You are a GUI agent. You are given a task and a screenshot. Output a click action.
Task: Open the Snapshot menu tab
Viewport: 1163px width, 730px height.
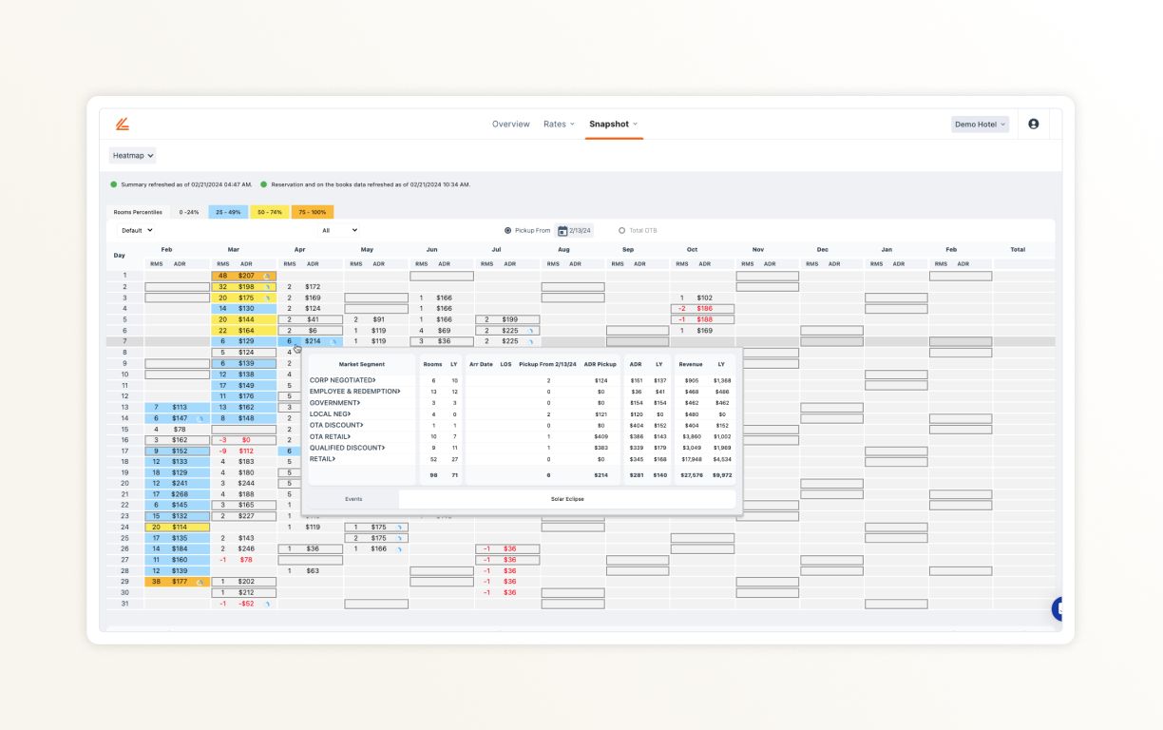[613, 124]
